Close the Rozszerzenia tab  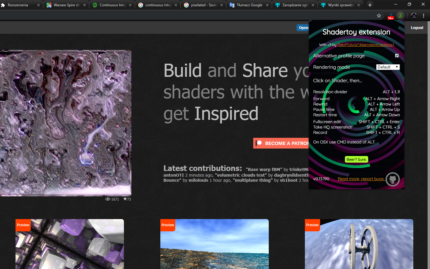tap(38, 5)
